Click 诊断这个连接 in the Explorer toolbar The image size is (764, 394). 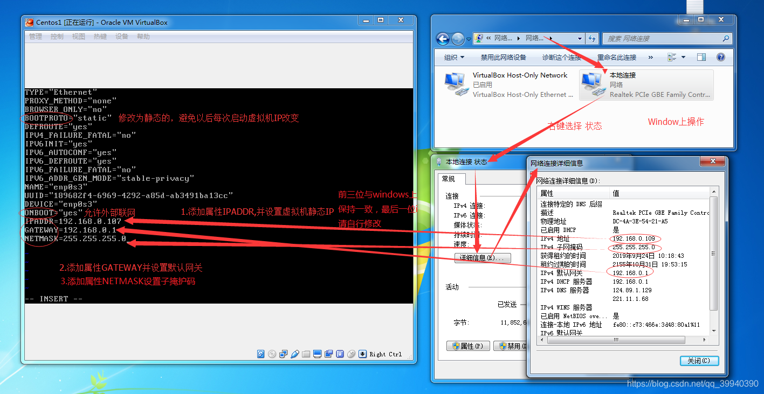pyautogui.click(x=562, y=58)
